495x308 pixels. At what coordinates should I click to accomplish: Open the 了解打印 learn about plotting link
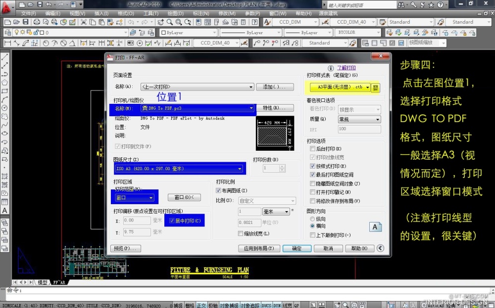[x=346, y=68]
